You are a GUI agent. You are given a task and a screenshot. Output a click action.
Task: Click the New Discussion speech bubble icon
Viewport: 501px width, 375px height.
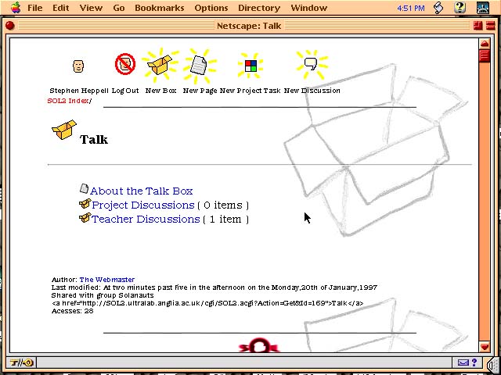(311, 63)
